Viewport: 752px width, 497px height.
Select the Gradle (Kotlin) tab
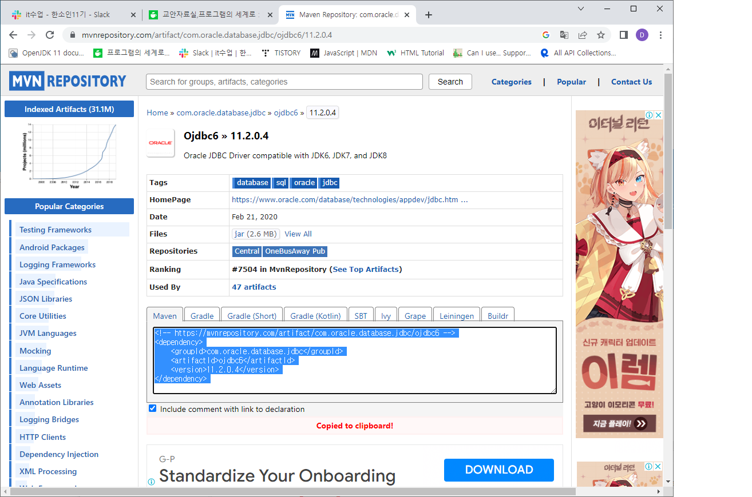pyautogui.click(x=315, y=316)
